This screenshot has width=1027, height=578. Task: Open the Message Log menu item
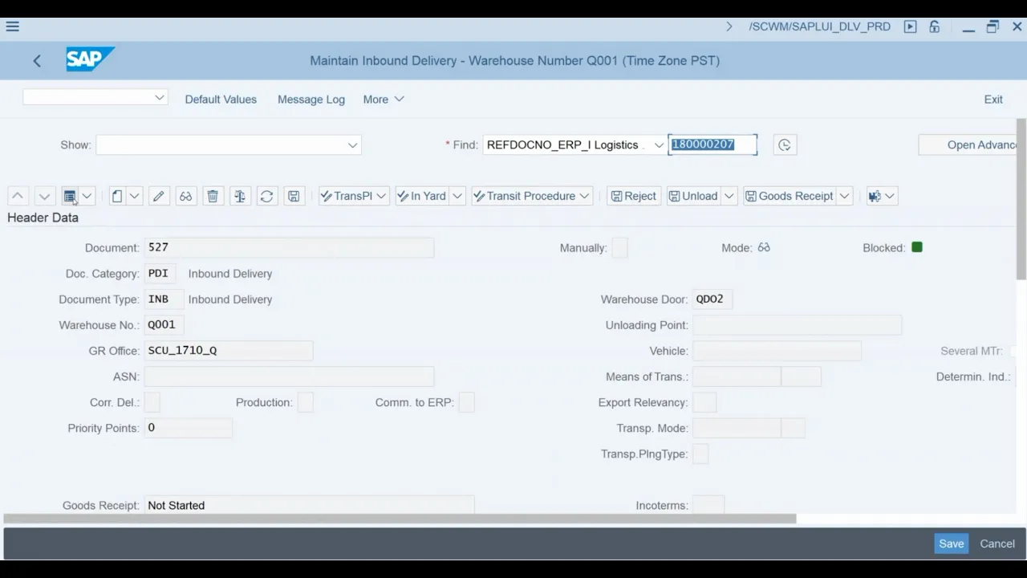(x=311, y=100)
